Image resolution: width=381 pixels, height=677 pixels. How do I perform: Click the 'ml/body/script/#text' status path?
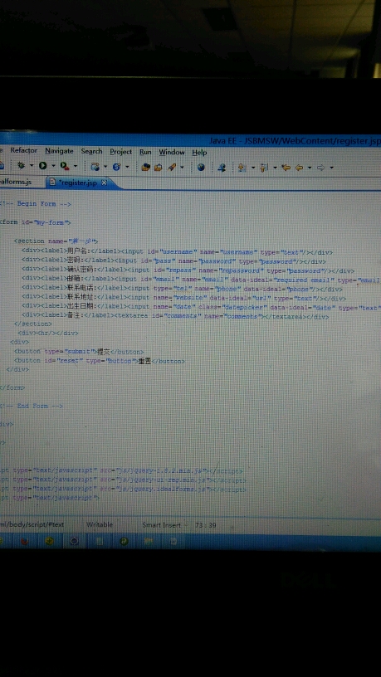pyautogui.click(x=32, y=524)
